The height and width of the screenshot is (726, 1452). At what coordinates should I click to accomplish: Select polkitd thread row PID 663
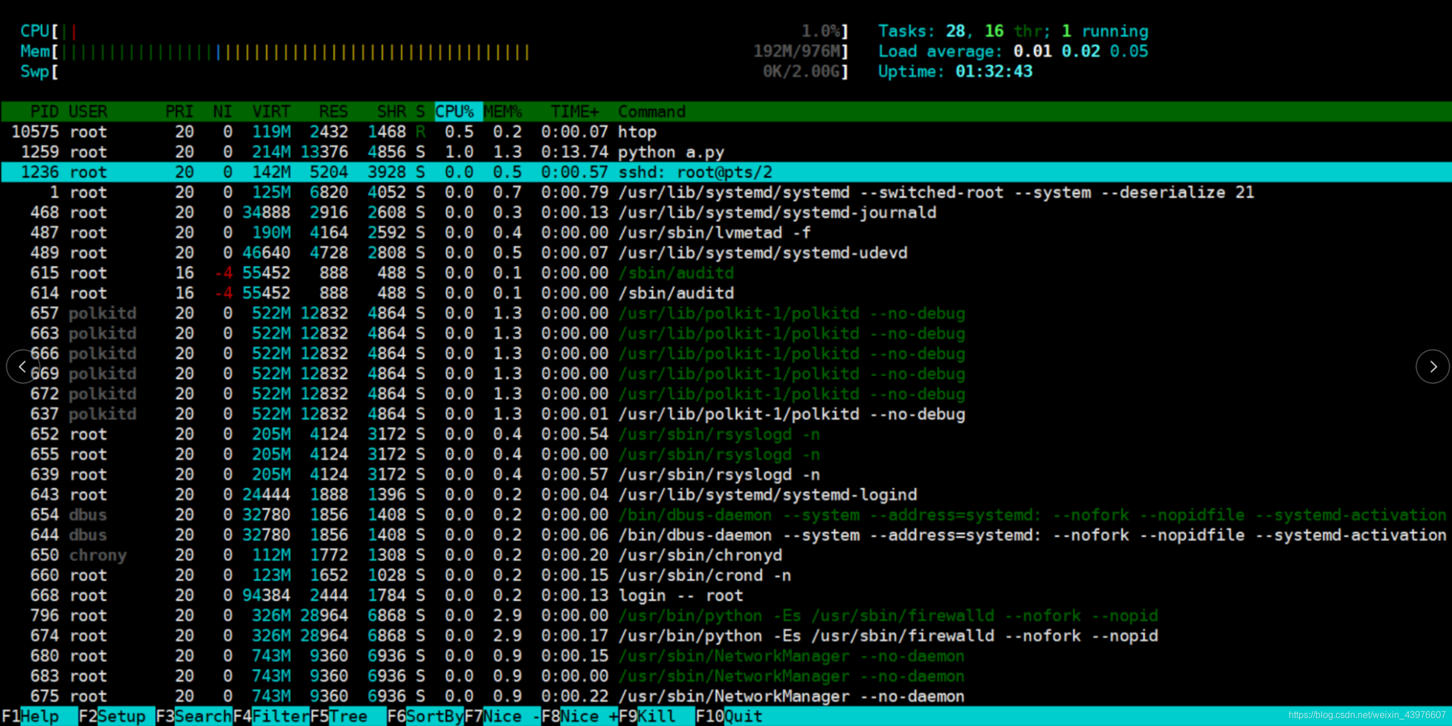pos(726,333)
